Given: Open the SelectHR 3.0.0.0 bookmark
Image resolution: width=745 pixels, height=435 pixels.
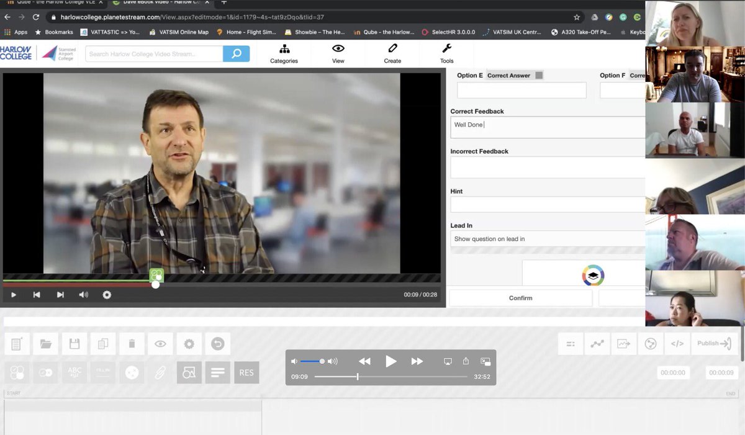Looking at the screenshot, I should pos(448,32).
